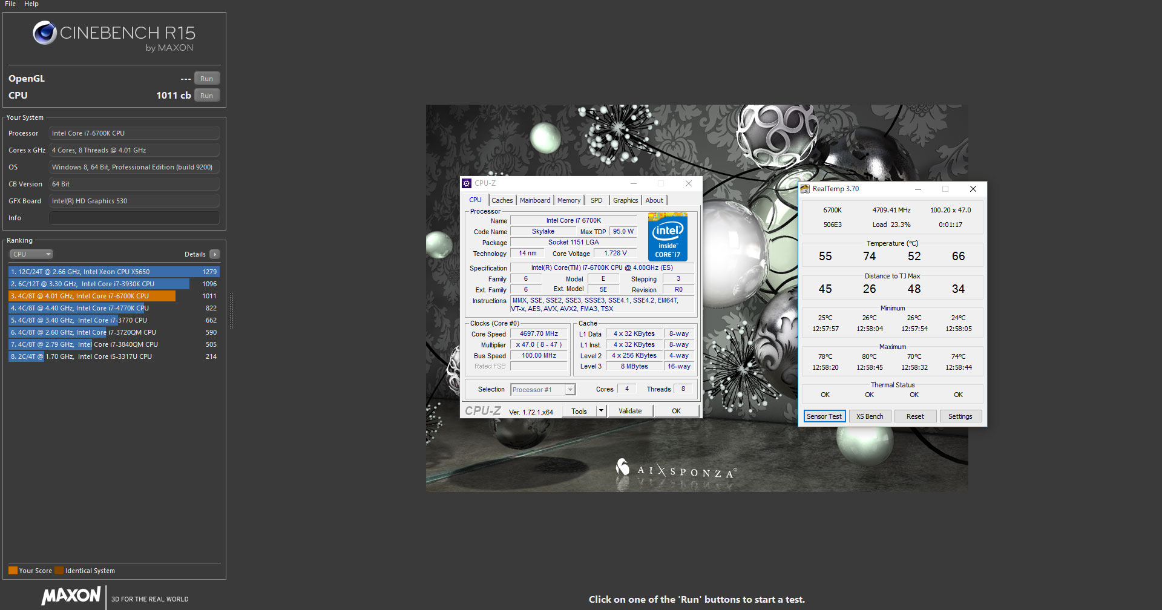The image size is (1162, 610).
Task: Select the Core i7-3930K ranking row
Action: [114, 284]
